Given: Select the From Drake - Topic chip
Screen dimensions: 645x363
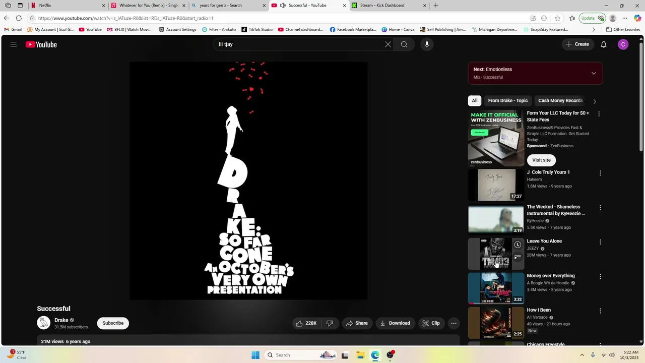Looking at the screenshot, I should pos(508,101).
